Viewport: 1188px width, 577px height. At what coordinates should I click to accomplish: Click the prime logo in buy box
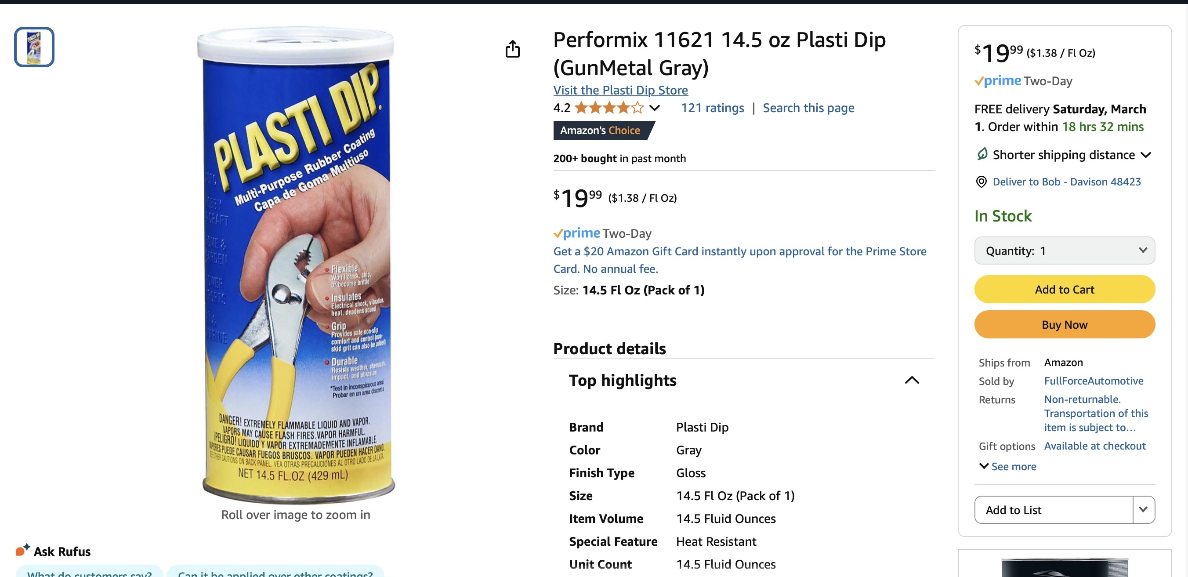(997, 81)
